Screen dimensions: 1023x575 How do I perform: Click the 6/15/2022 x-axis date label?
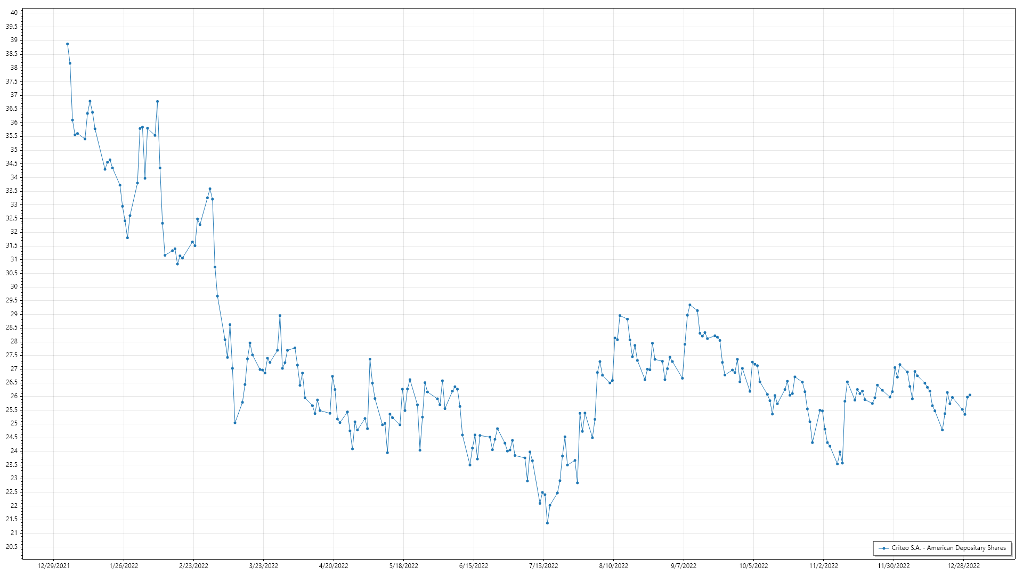pos(474,566)
